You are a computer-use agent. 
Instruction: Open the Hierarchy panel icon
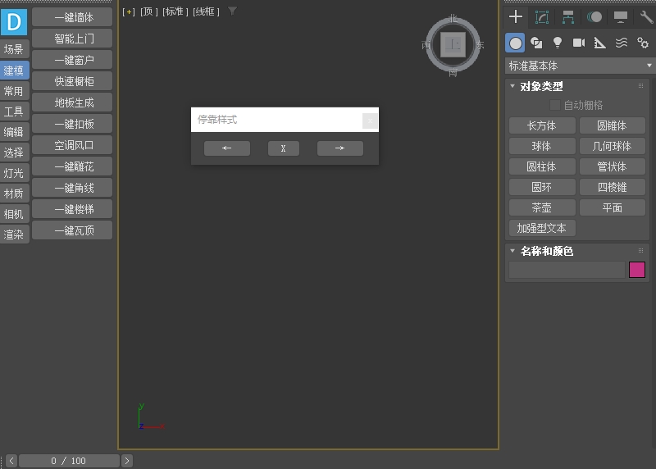click(x=568, y=16)
